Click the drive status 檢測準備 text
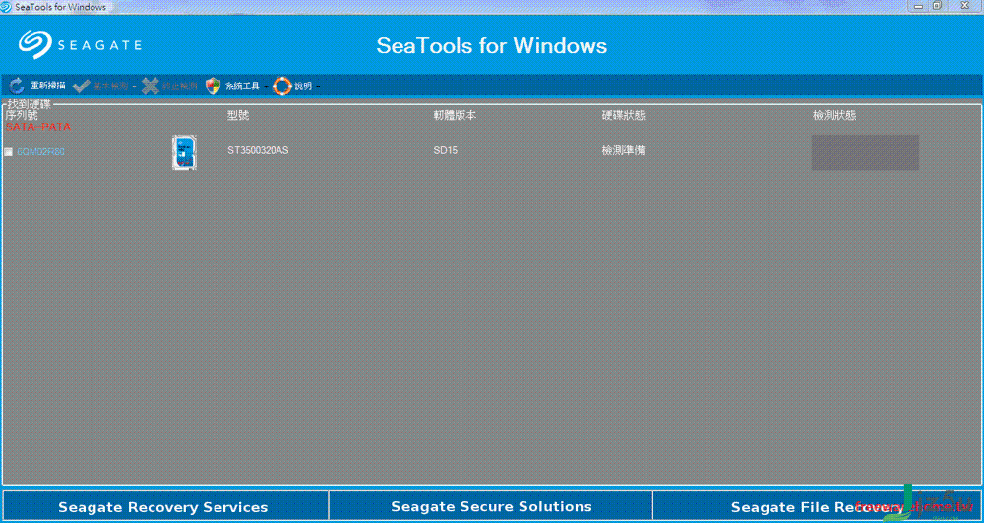 coord(623,151)
